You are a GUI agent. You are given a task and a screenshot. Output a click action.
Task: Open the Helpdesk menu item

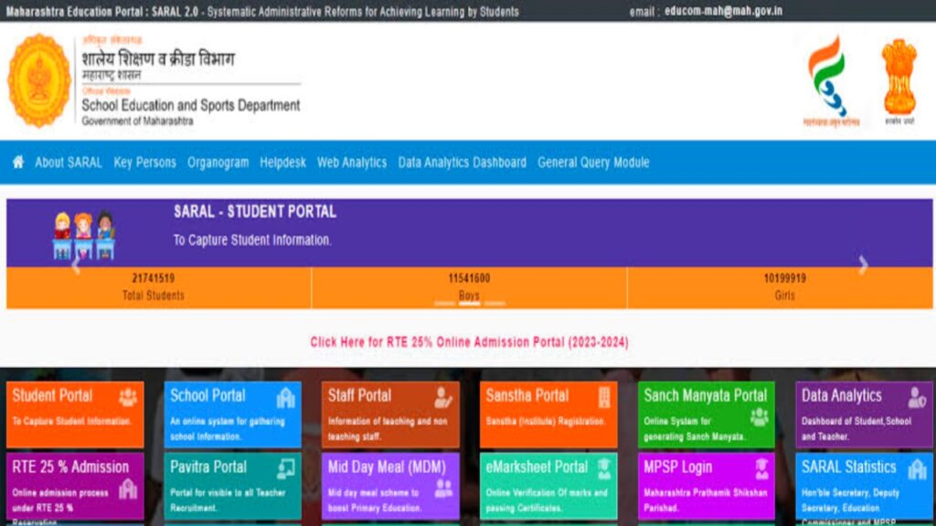(282, 163)
